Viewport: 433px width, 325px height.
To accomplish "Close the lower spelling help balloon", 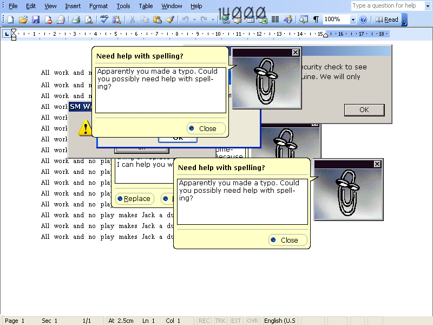I will tap(288, 240).
